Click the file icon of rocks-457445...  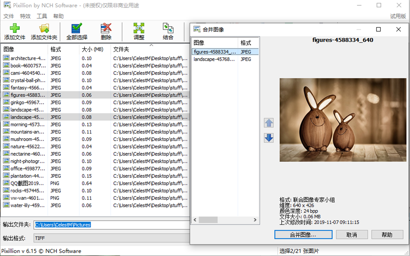tap(6, 191)
